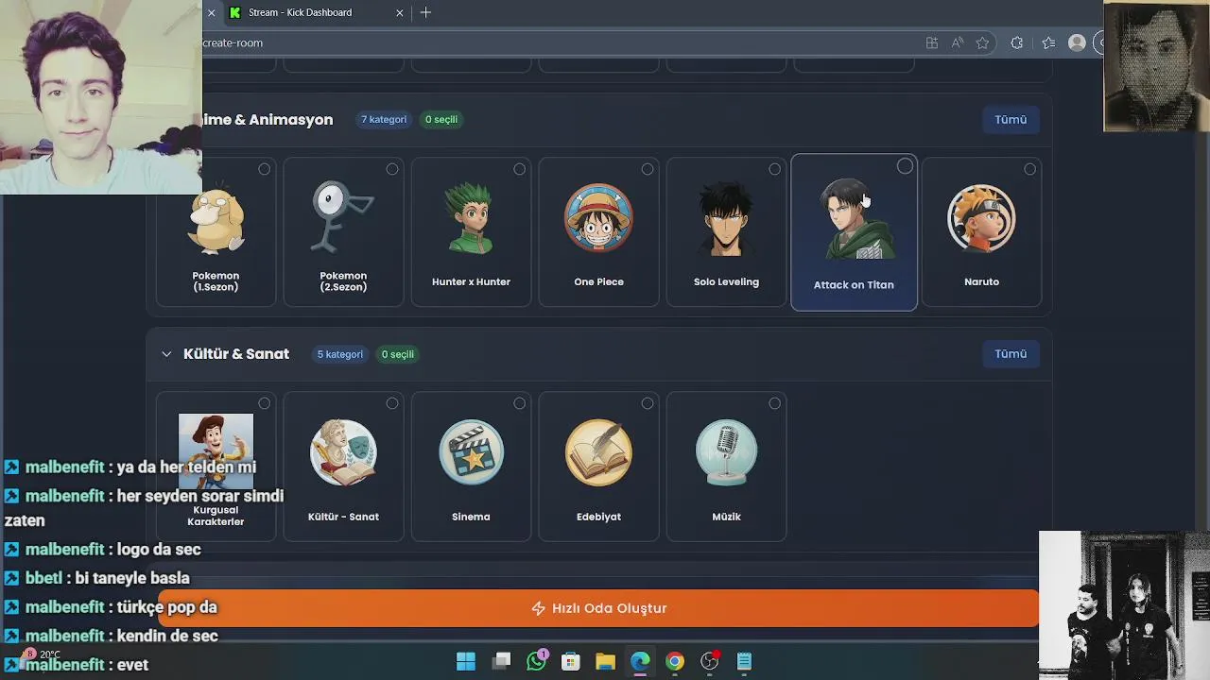Toggle the Naruto selection circle
1210x680 pixels.
[x=1029, y=169]
